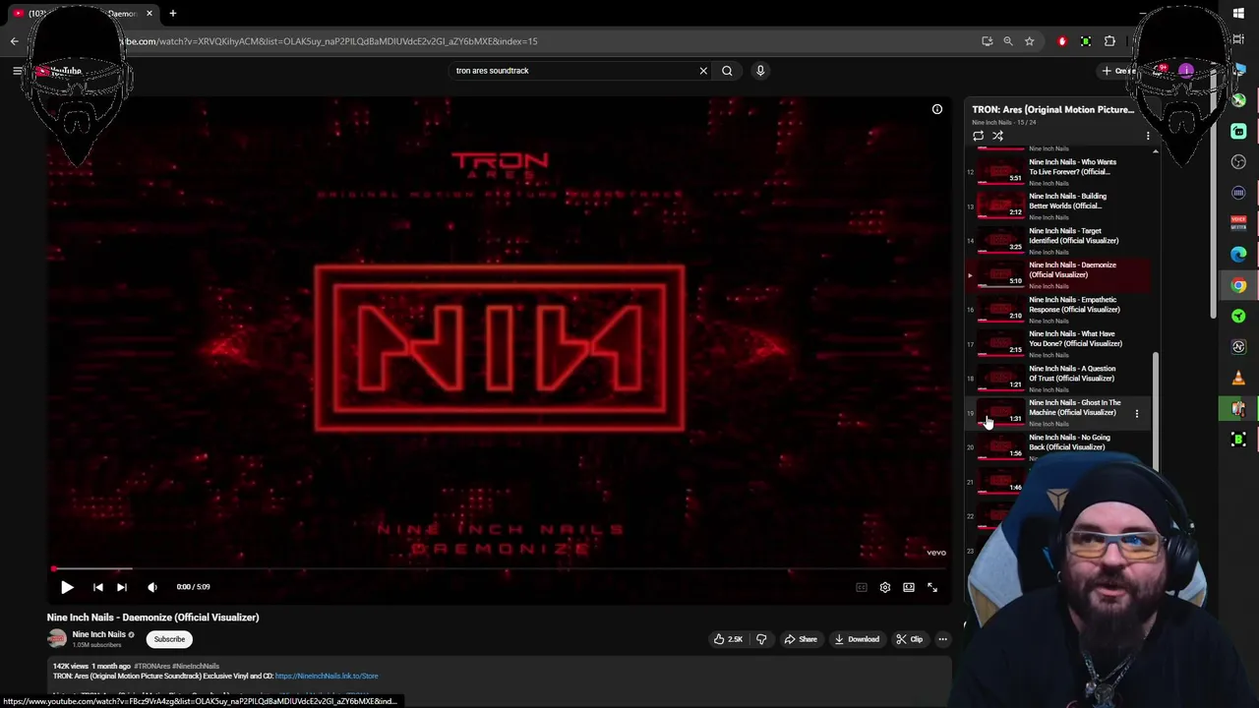Click the playlist scrollbar thumb
Screen dimensions: 1259x708
click(1156, 411)
